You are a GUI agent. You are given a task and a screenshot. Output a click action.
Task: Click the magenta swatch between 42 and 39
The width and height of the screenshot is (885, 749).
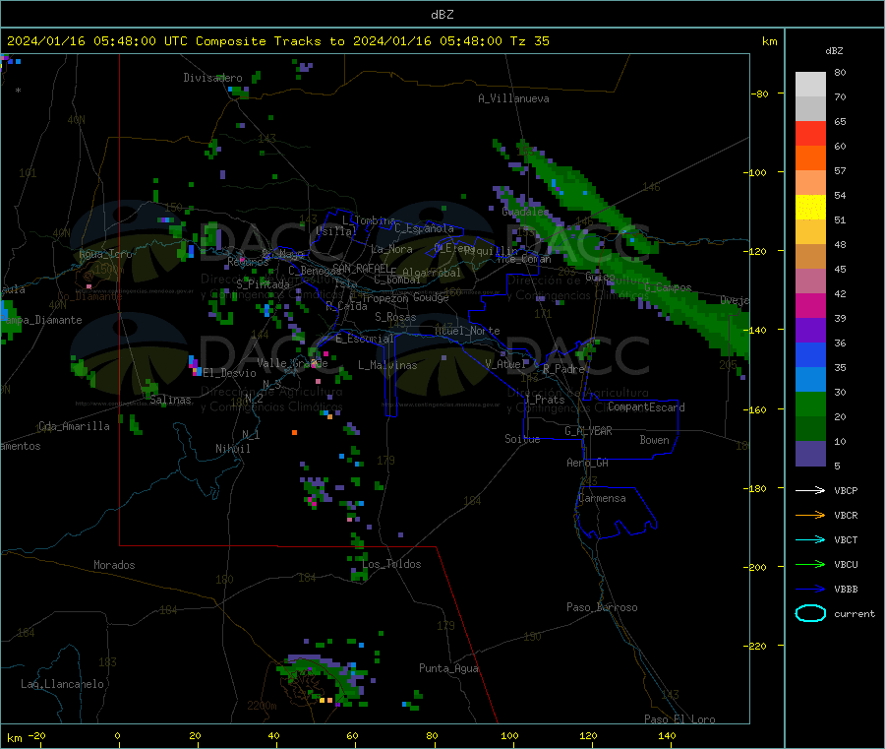(810, 305)
